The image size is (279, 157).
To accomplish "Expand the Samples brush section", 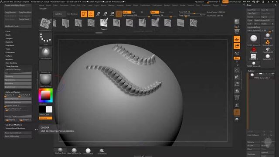I will (x=9, y=38).
